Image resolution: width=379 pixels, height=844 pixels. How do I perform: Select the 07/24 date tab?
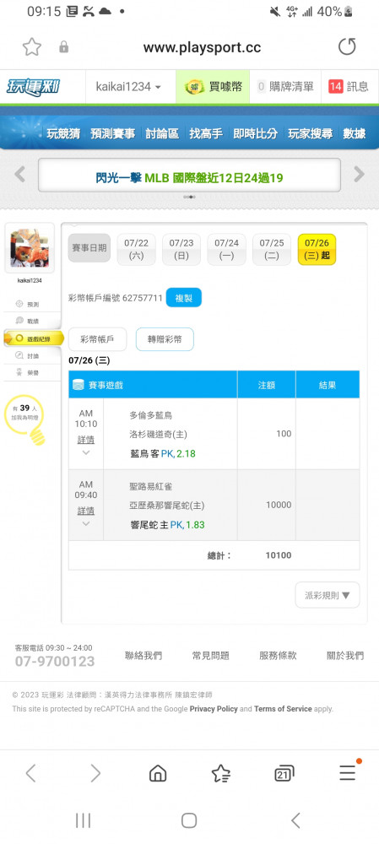[227, 249]
